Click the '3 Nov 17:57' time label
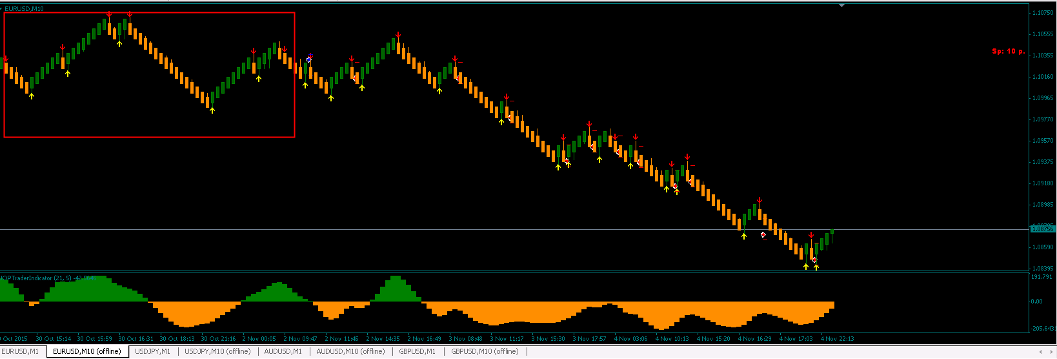1057x359 pixels. [x=589, y=338]
